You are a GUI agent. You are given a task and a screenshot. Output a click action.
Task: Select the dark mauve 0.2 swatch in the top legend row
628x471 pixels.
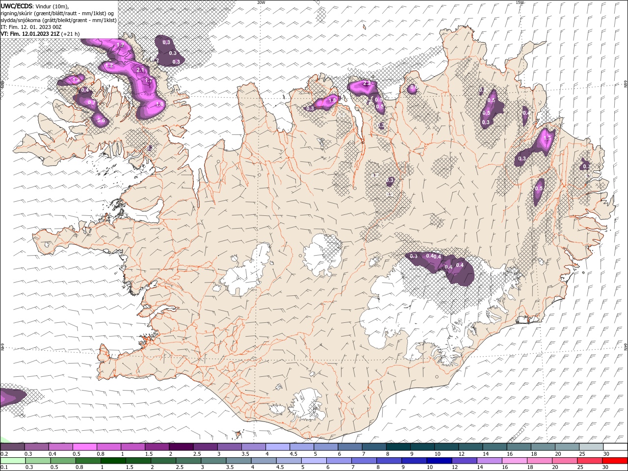click(12, 447)
